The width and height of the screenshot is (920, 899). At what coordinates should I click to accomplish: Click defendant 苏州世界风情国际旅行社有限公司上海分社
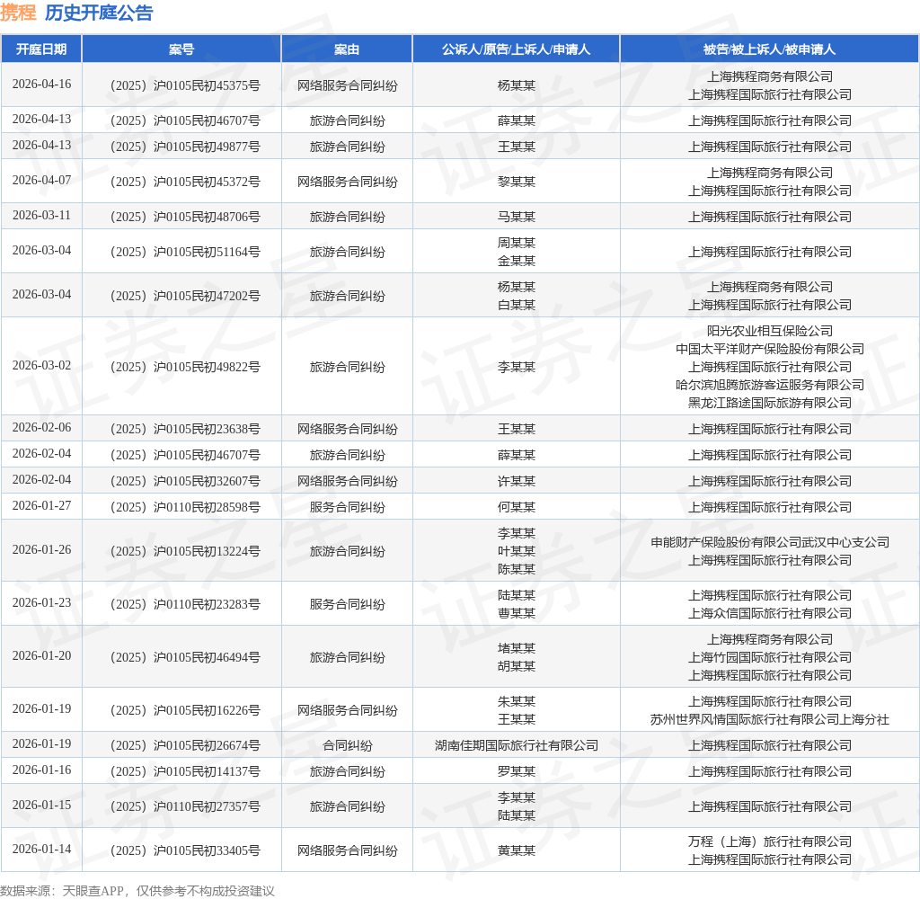(x=769, y=719)
